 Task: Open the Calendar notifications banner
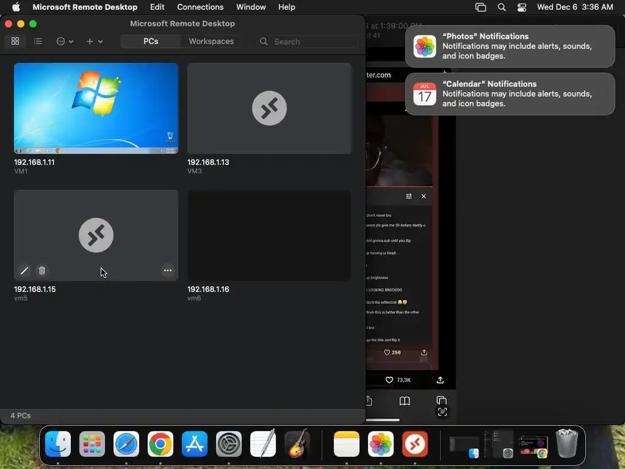click(510, 93)
